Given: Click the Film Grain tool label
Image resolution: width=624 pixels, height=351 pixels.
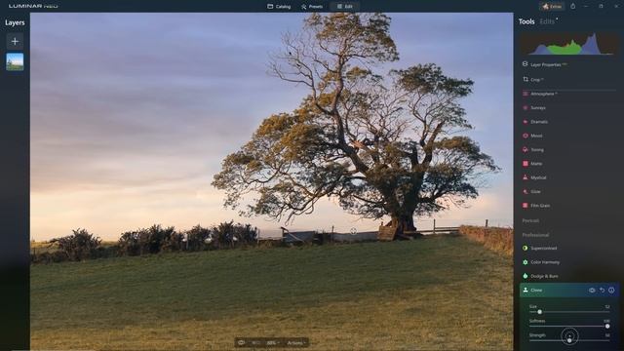Looking at the screenshot, I should click(x=540, y=206).
